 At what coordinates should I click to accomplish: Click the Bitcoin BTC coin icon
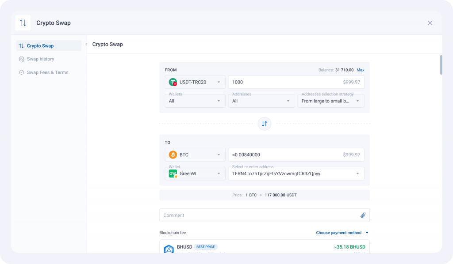173,155
